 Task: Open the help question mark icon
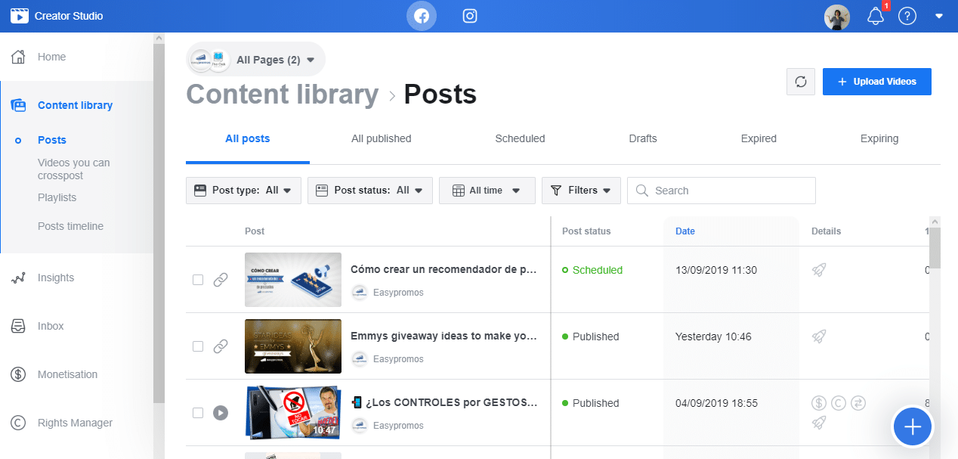pos(907,16)
